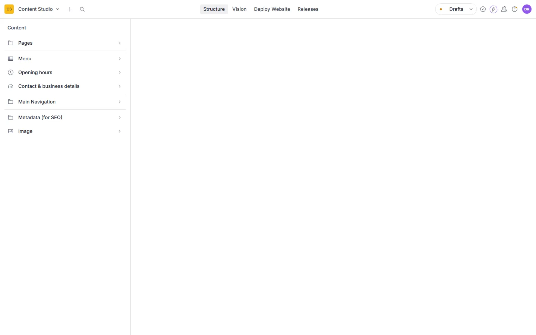Click the Metadata (for SEO) folder icon
This screenshot has height=335, width=536.
pyautogui.click(x=11, y=117)
